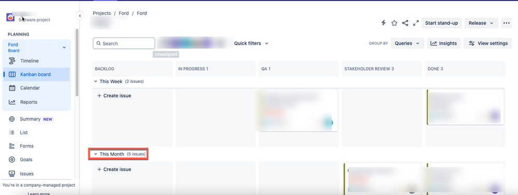Expand the Ford board switcher chevron
Image resolution: width=518 pixels, height=195 pixels.
coord(64,48)
